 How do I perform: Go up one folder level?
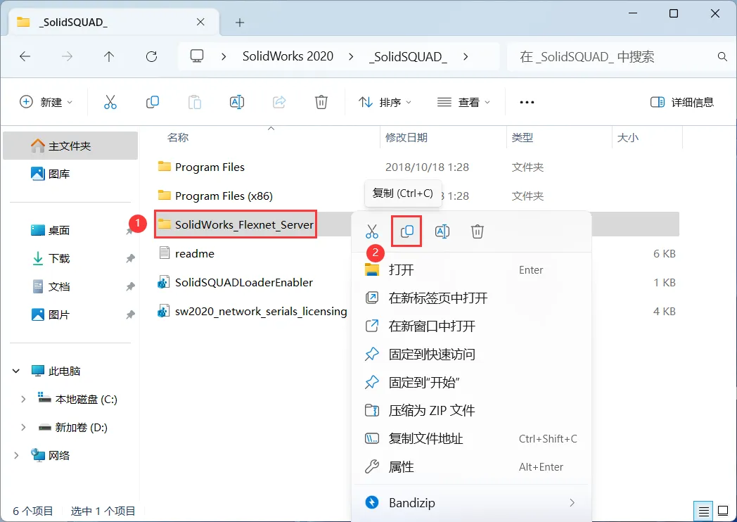tap(109, 57)
